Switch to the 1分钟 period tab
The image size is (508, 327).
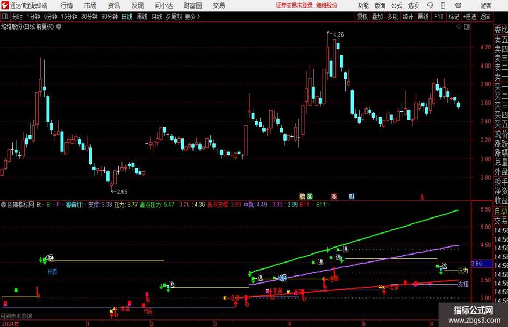click(33, 17)
